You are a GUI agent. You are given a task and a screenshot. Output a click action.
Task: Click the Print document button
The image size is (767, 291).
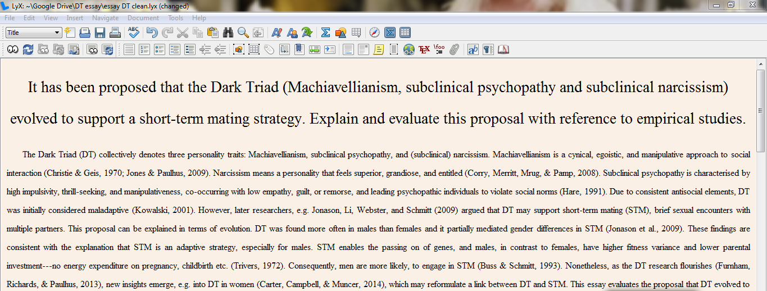pyautogui.click(x=115, y=33)
